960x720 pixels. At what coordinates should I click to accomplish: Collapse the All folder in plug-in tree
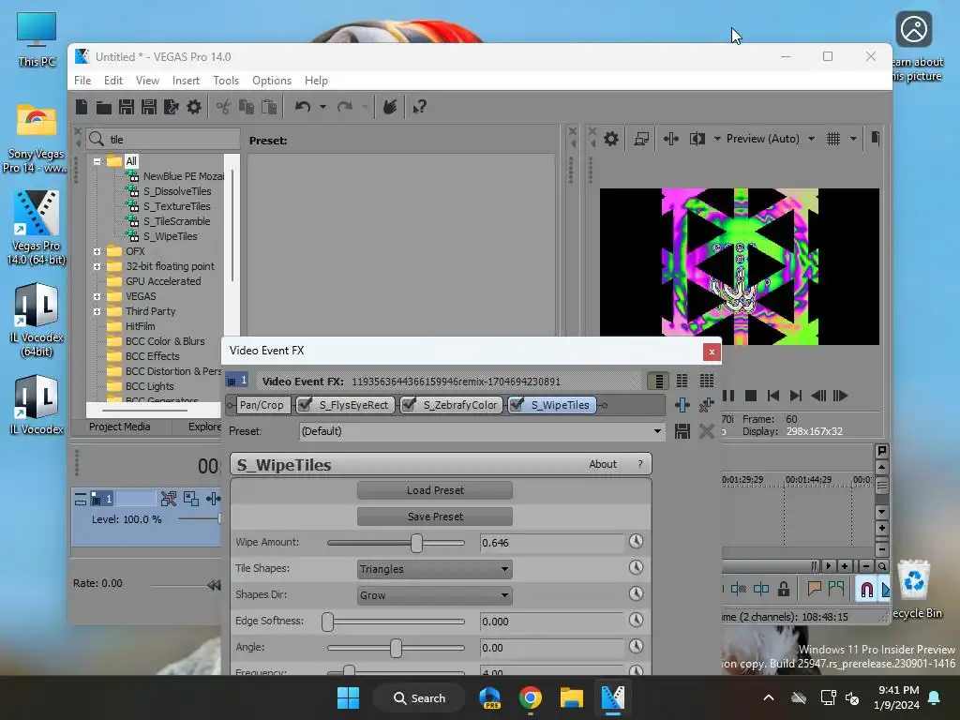click(x=97, y=161)
